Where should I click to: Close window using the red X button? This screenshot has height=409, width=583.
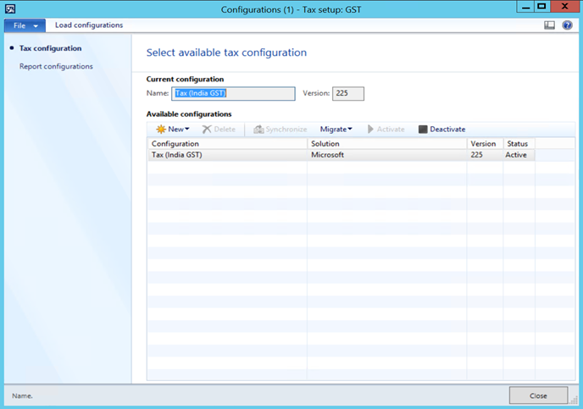coord(564,7)
